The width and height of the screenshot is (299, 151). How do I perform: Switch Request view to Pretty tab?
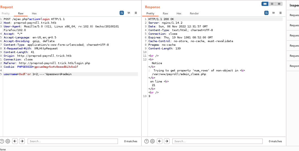6,14
